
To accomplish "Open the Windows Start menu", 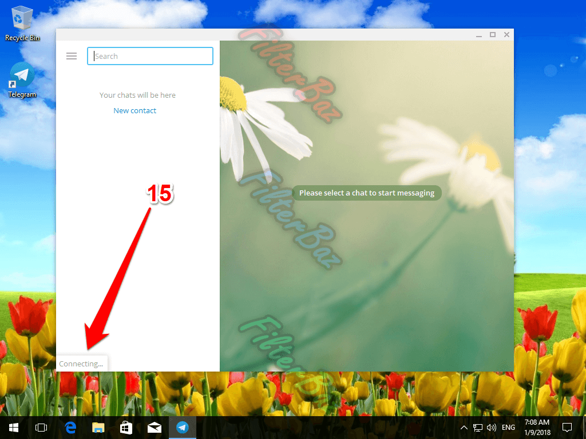I will [x=13, y=427].
